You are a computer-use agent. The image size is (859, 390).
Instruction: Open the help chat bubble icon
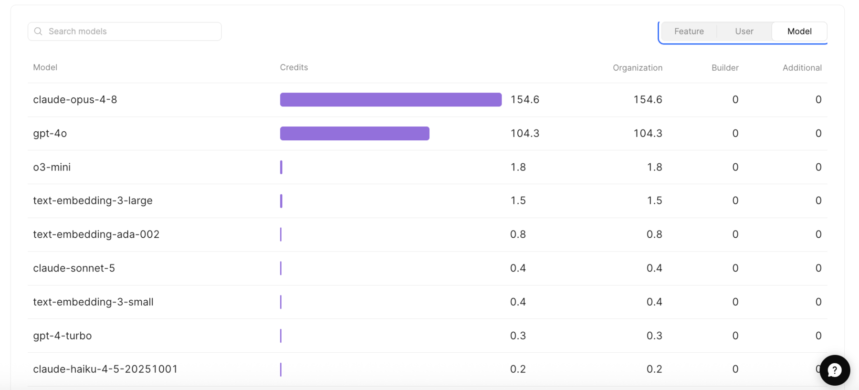(x=835, y=370)
